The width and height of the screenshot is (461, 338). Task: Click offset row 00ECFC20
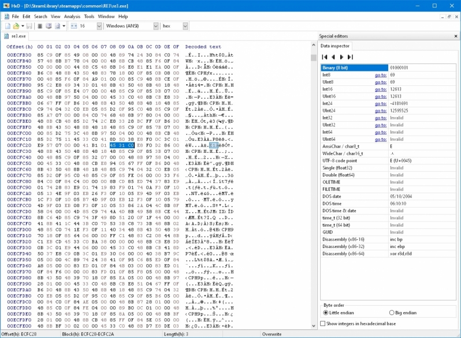point(20,145)
